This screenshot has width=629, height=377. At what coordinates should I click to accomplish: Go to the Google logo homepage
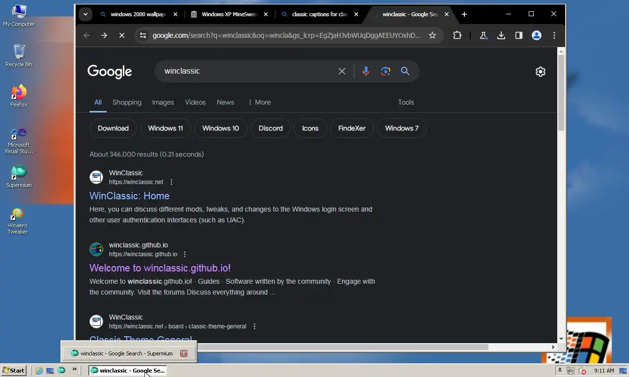click(110, 72)
